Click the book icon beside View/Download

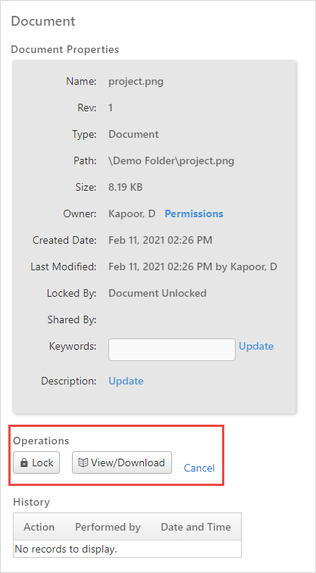click(x=83, y=463)
